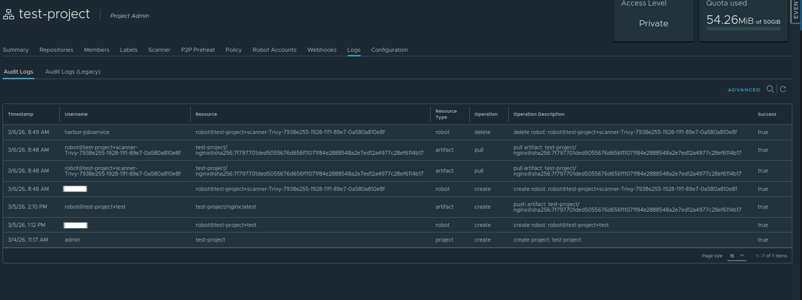Click the Username column header
Viewport: 802px width, 300px height.
click(76, 114)
